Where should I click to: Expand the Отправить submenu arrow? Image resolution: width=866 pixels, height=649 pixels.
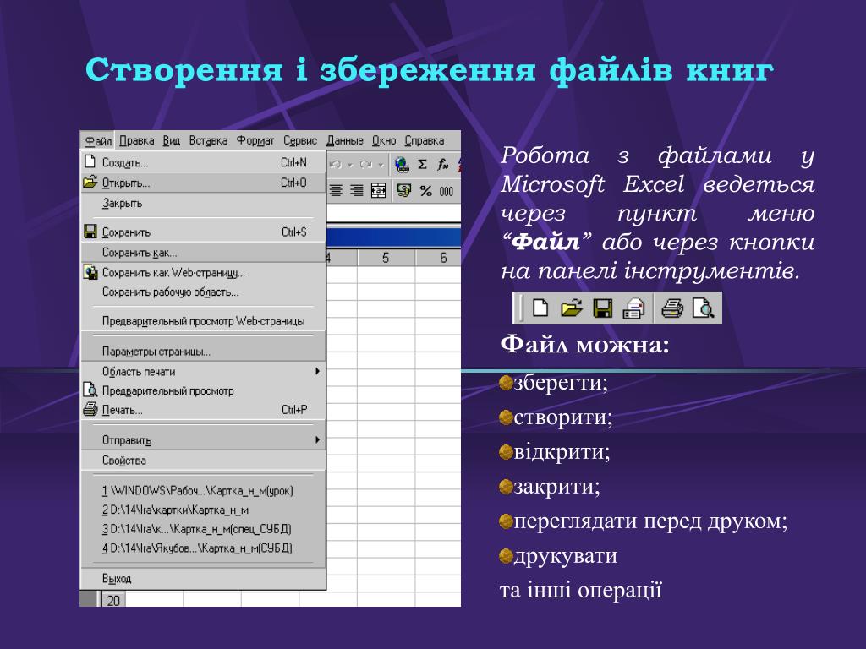tap(317, 439)
